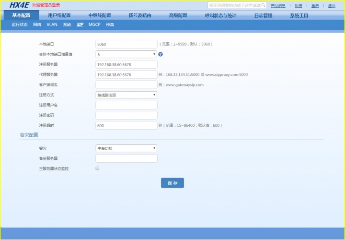Click the 注册超时 range hint text
This screenshot has height=240, width=345.
tap(190, 125)
